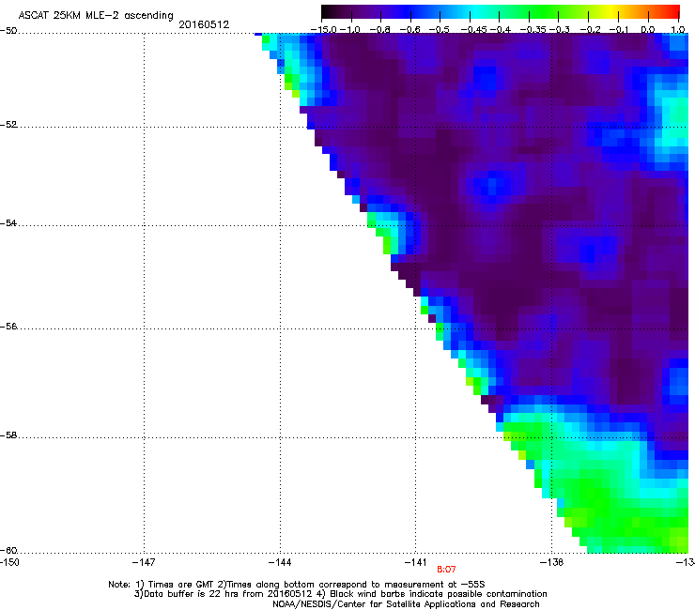
Task: Click the -50 latitude axis label
Action: [x=8, y=31]
